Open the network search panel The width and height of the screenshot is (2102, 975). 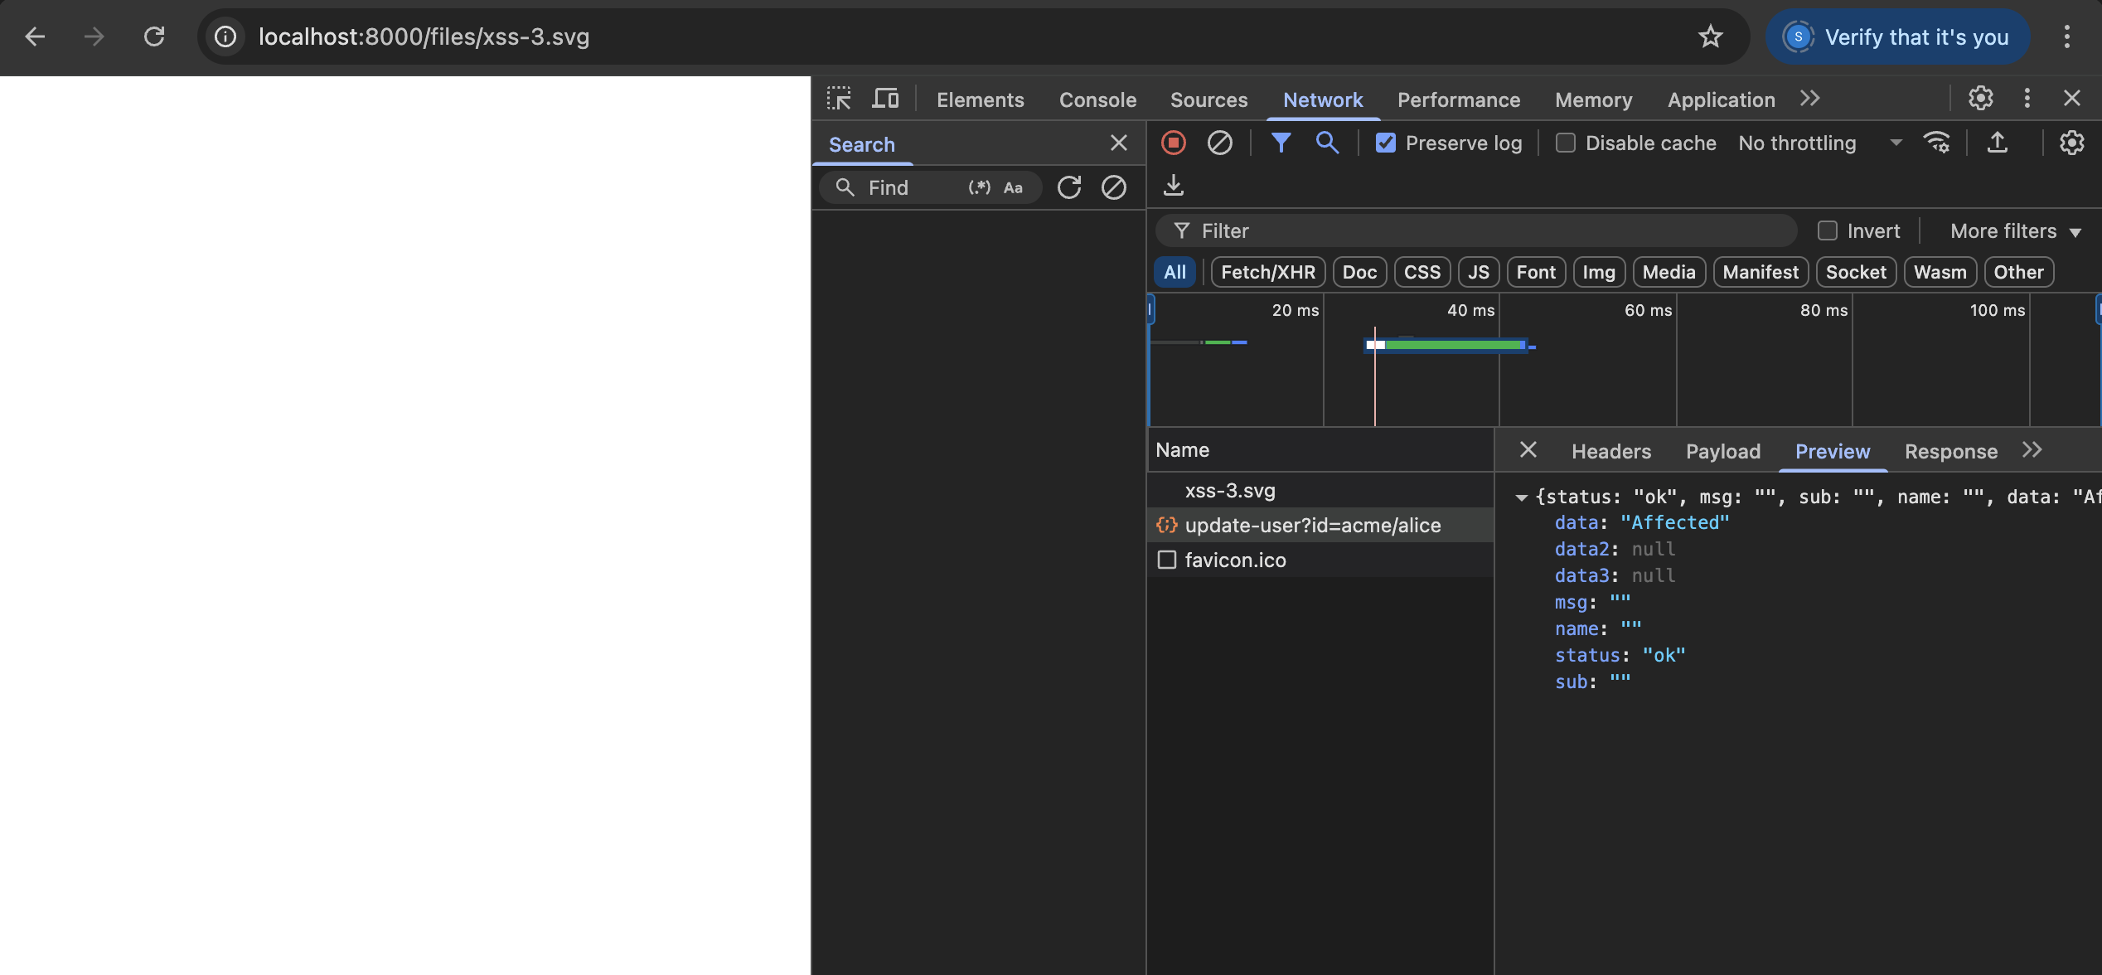tap(1326, 143)
